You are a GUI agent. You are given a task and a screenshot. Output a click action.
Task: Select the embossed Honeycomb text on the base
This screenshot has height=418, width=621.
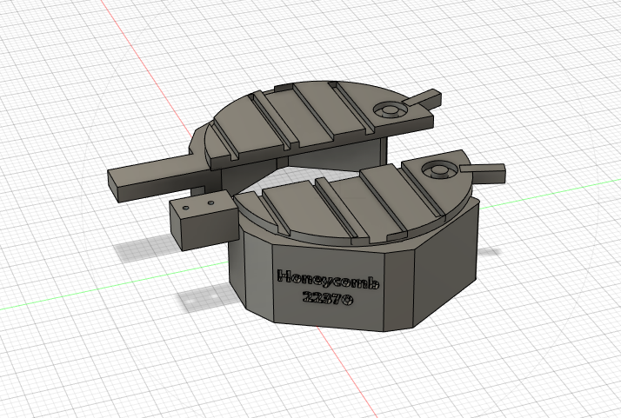pyautogui.click(x=328, y=279)
